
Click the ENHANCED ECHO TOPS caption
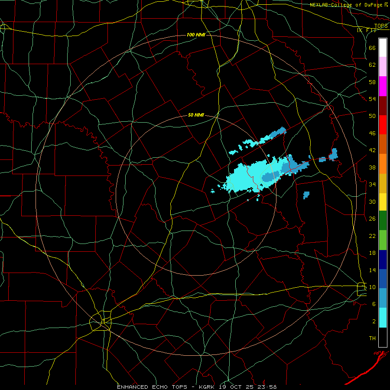tap(152, 387)
